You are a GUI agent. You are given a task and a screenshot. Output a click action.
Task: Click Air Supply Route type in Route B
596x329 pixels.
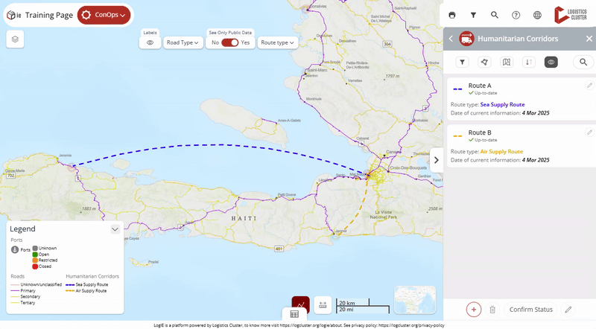point(501,152)
